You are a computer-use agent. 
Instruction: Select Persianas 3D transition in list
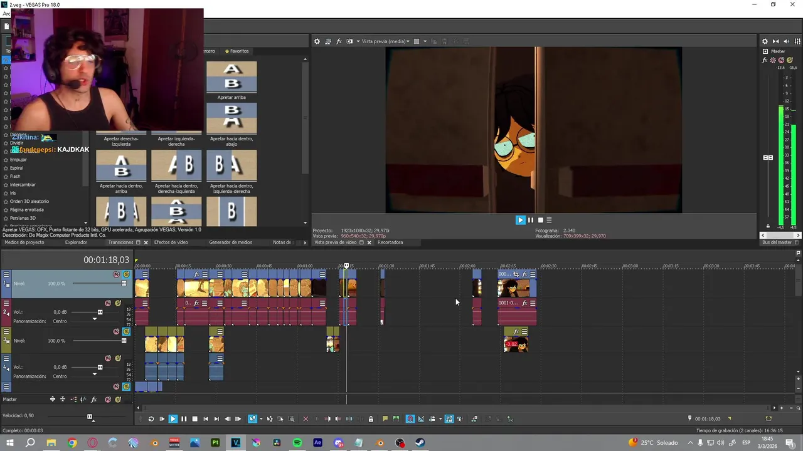click(23, 218)
